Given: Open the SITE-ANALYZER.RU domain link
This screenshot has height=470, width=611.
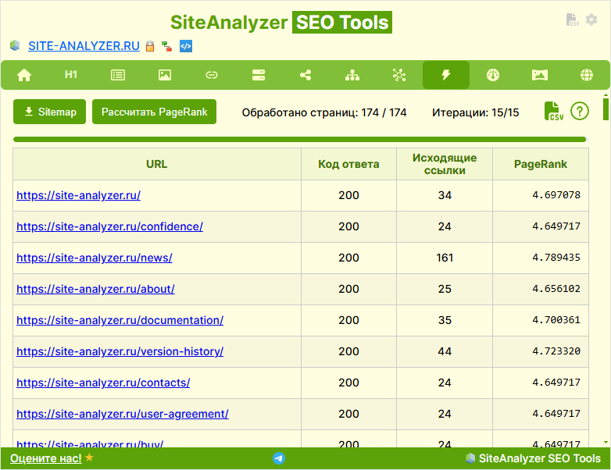Looking at the screenshot, I should click(84, 46).
